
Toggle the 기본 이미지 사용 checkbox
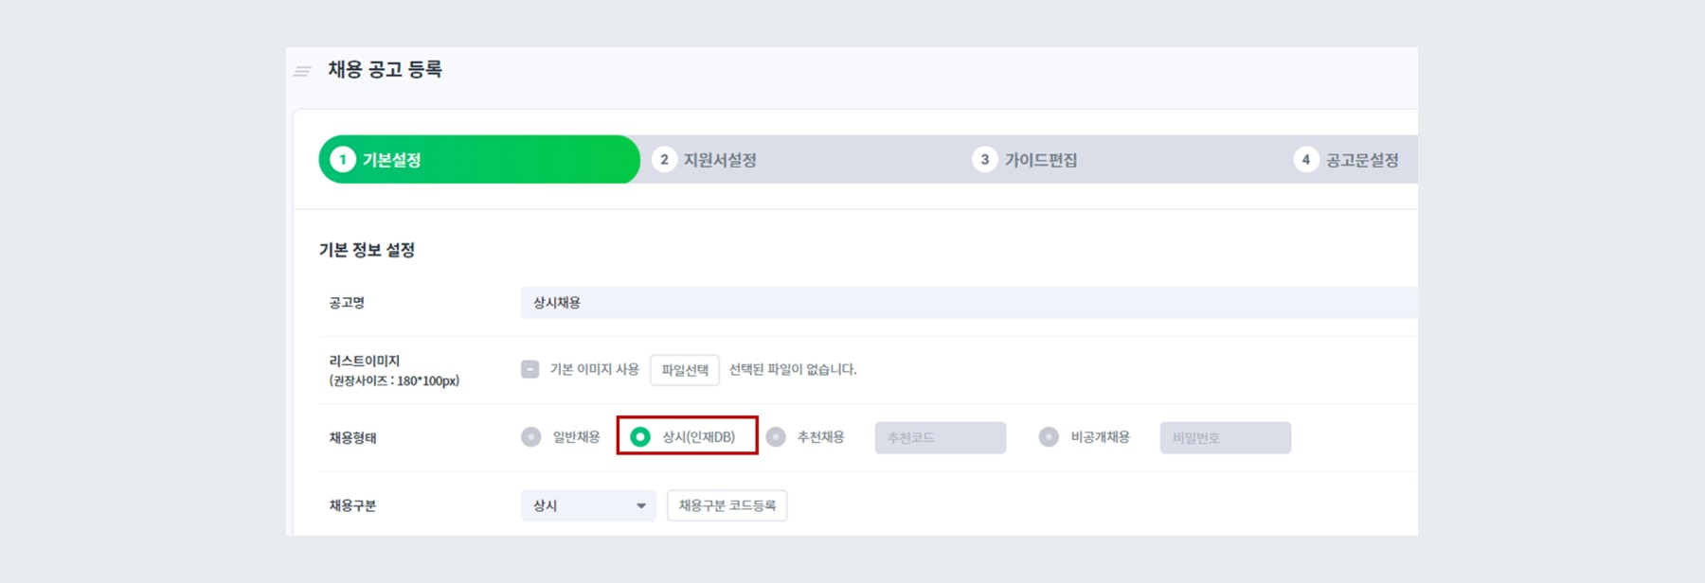(528, 370)
